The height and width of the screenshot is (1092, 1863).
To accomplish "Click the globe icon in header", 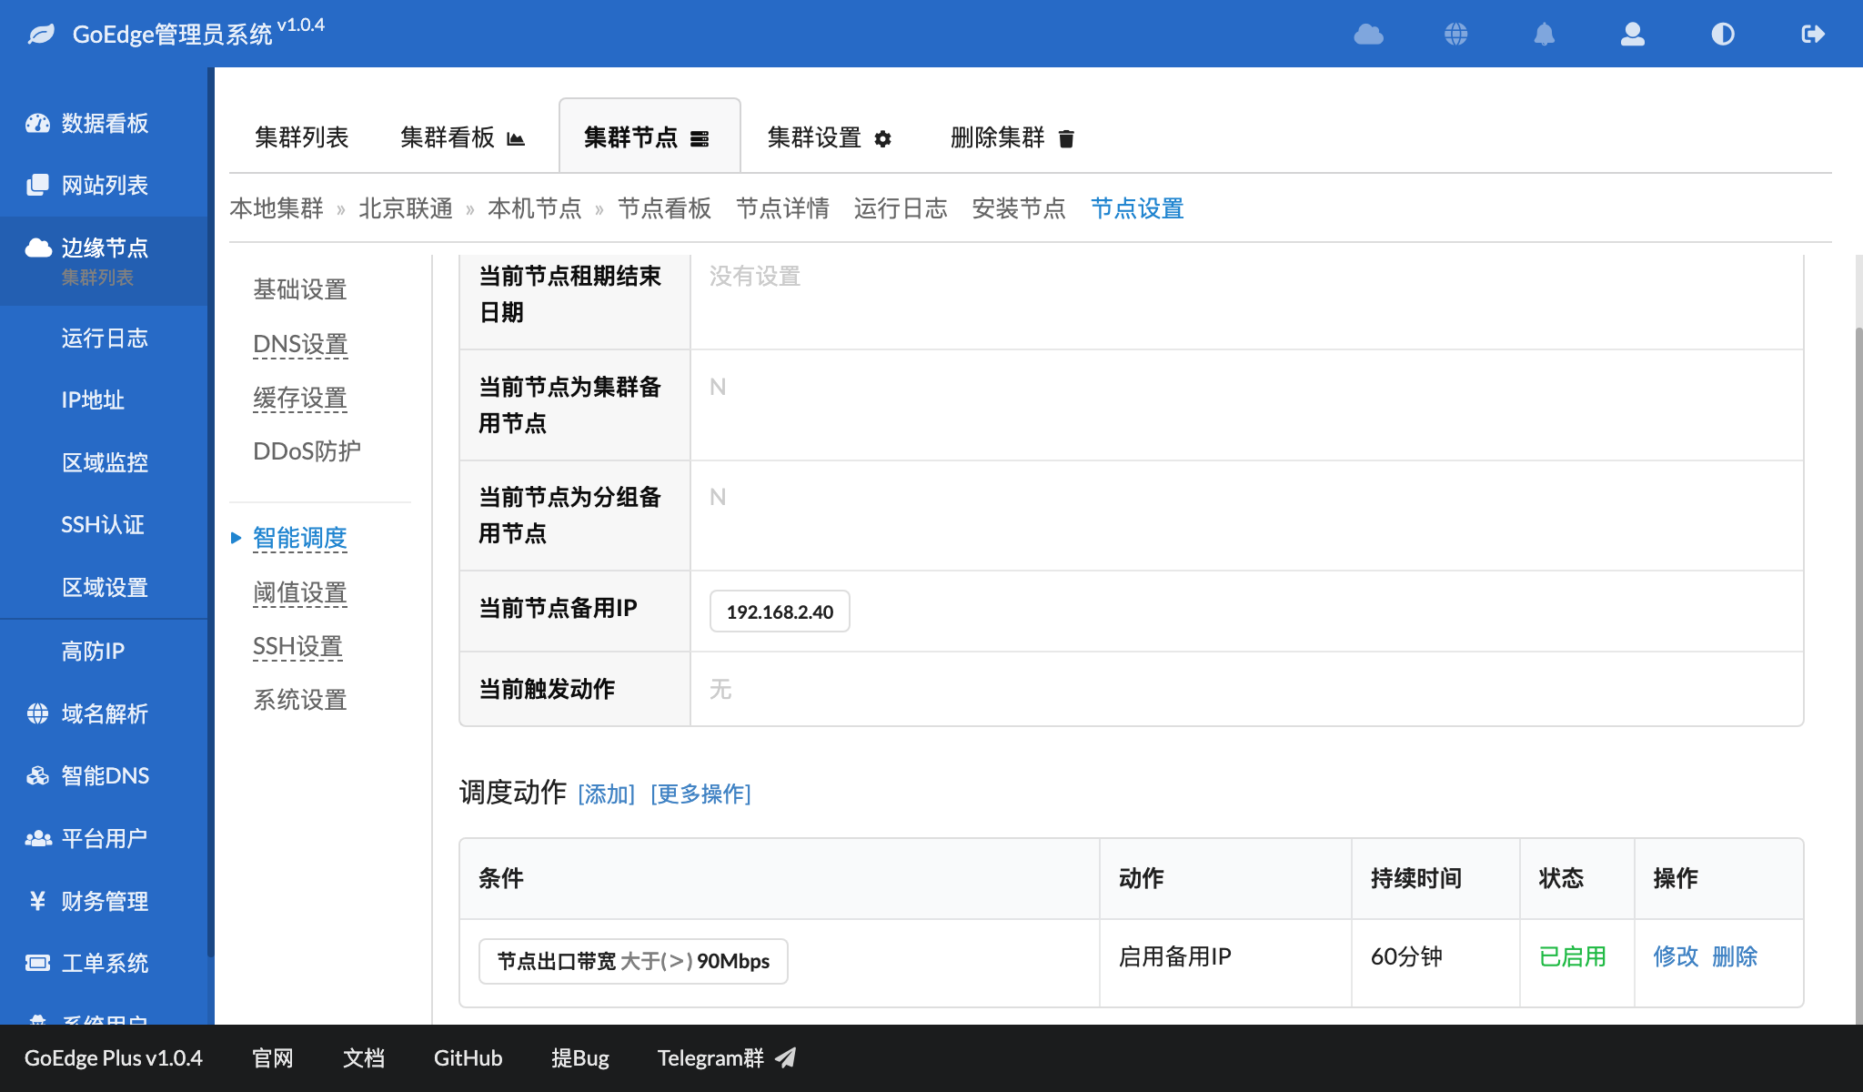I will (x=1456, y=35).
